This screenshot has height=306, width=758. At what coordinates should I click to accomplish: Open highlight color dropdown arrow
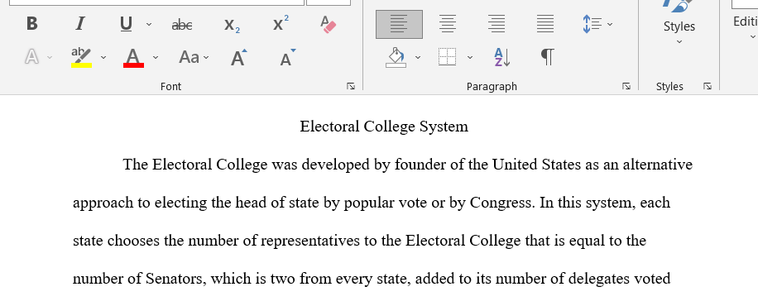pos(103,58)
